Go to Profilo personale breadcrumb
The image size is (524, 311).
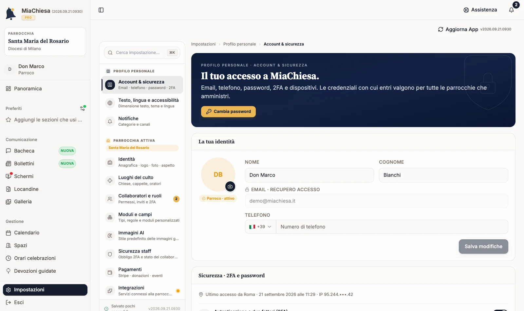[240, 44]
